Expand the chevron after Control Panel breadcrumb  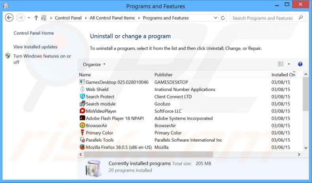click(x=86, y=18)
